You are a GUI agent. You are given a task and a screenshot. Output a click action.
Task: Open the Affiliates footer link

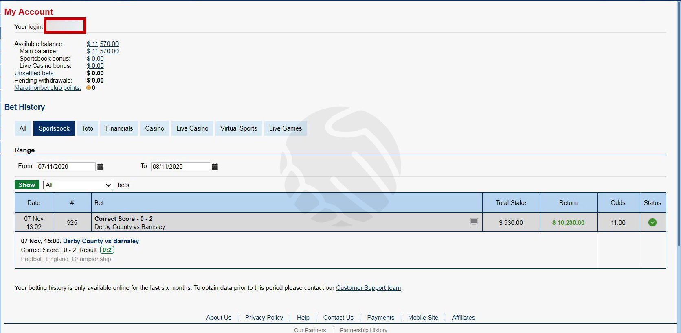464,318
